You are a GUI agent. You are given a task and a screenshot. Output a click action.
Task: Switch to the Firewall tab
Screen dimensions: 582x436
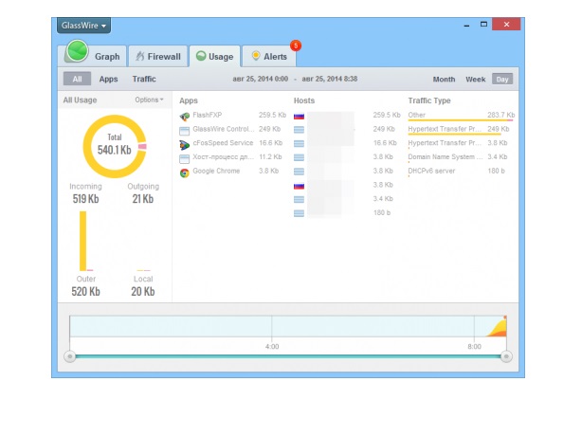click(x=158, y=57)
